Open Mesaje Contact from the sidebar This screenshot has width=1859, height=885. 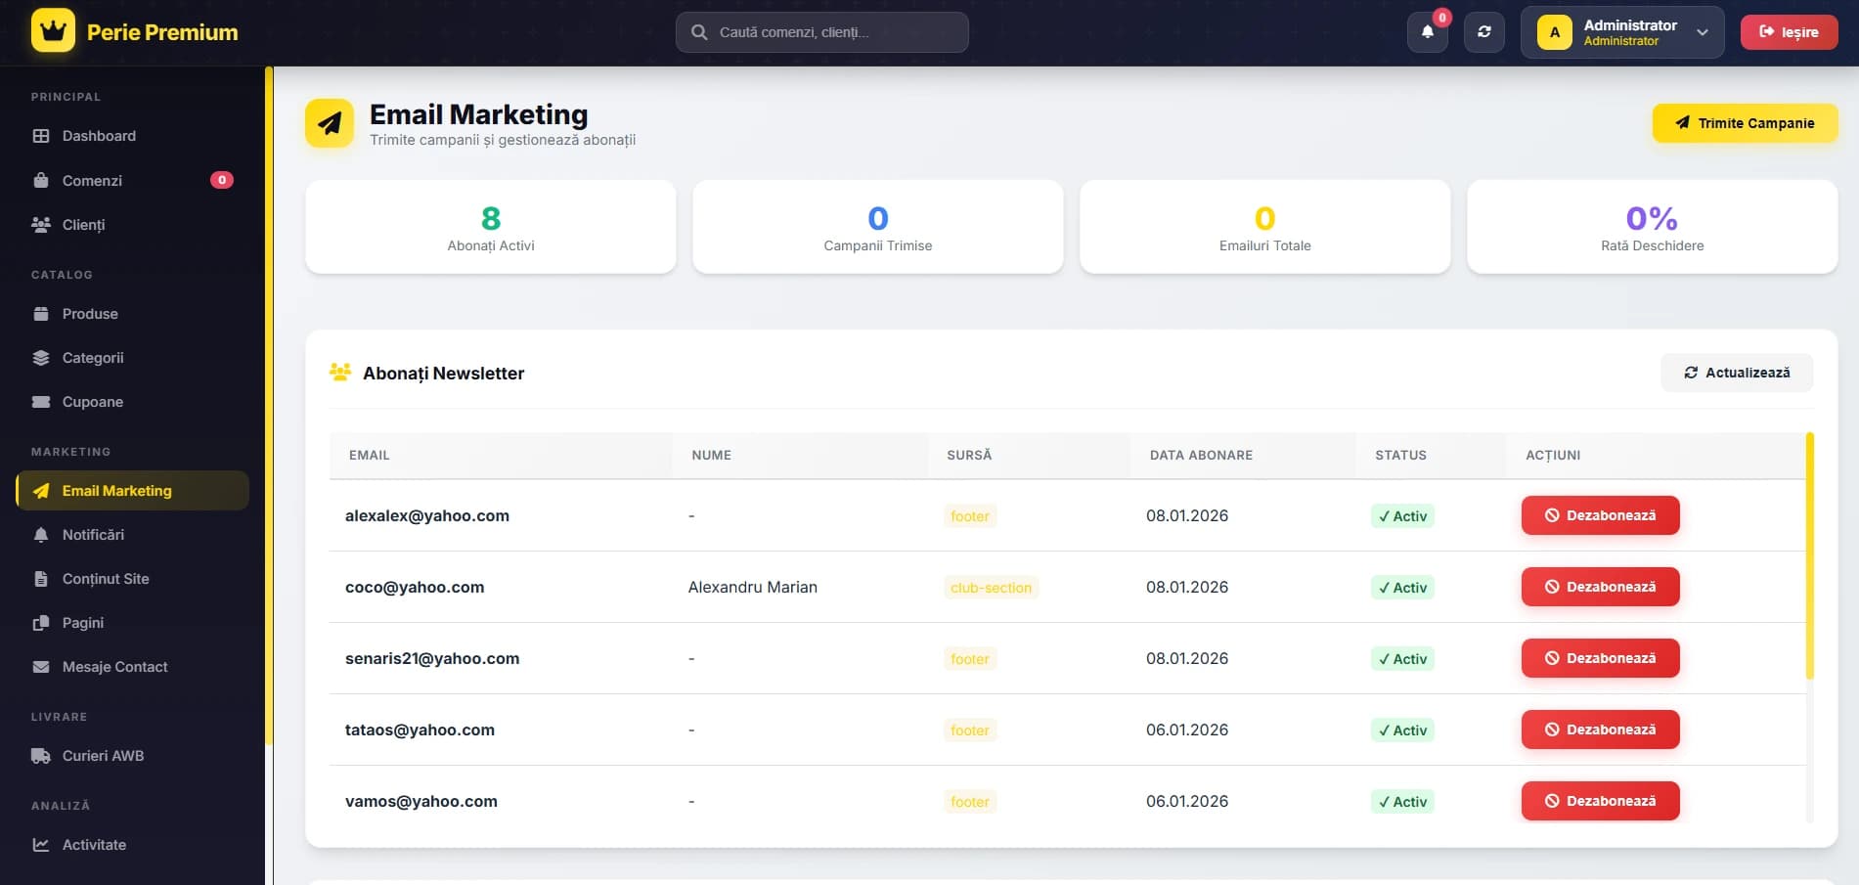pos(114,666)
